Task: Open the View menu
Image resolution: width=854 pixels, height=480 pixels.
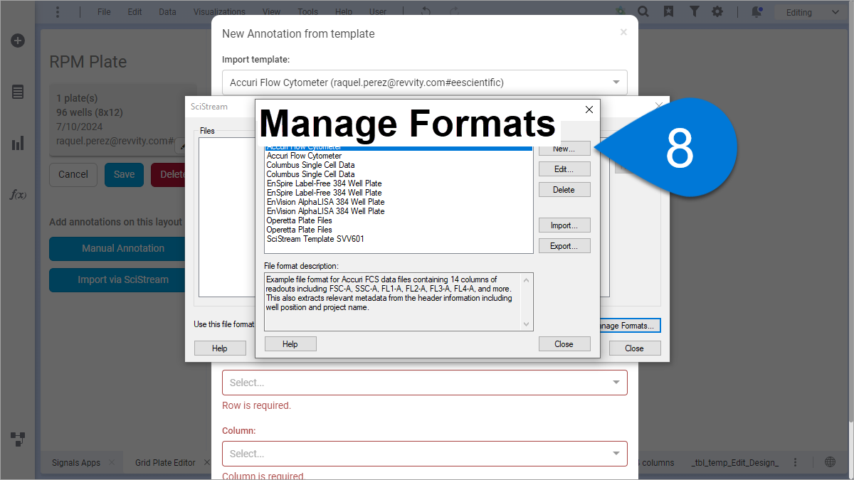Action: click(271, 12)
